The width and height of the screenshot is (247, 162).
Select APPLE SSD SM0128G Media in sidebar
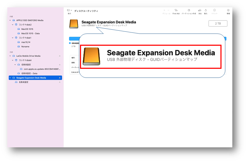pos(30,20)
